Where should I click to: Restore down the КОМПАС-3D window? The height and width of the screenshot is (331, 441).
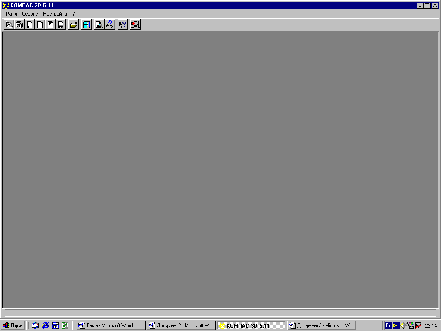tap(427, 5)
